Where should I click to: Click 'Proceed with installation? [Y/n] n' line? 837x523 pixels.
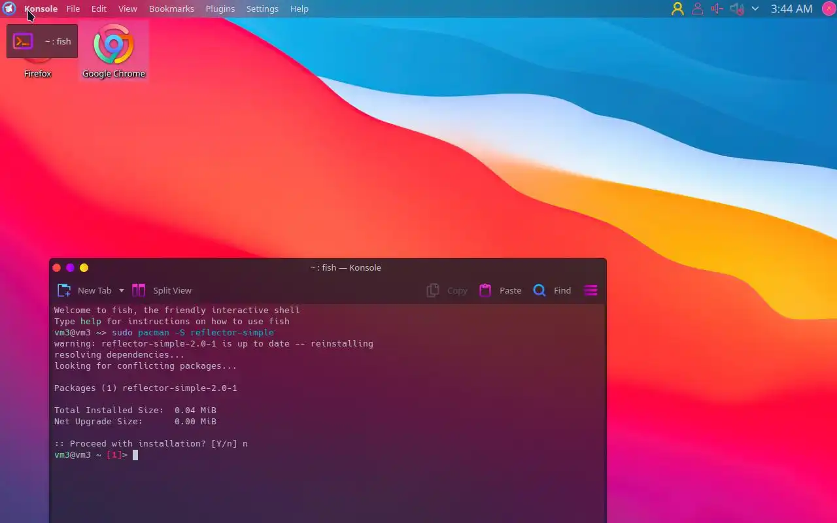click(151, 444)
